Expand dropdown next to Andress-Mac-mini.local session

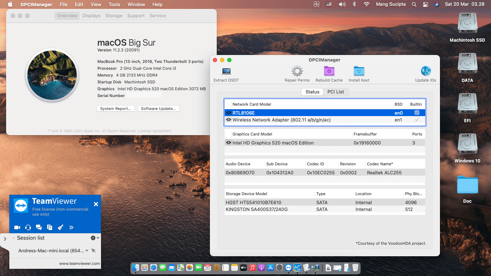87,250
